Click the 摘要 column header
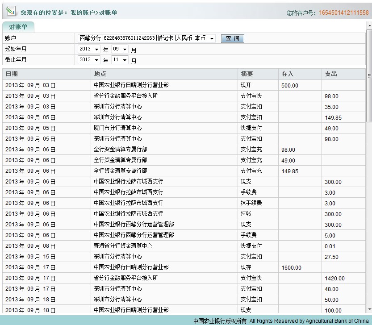Viewport: 372px width, 325px height. tap(247, 74)
